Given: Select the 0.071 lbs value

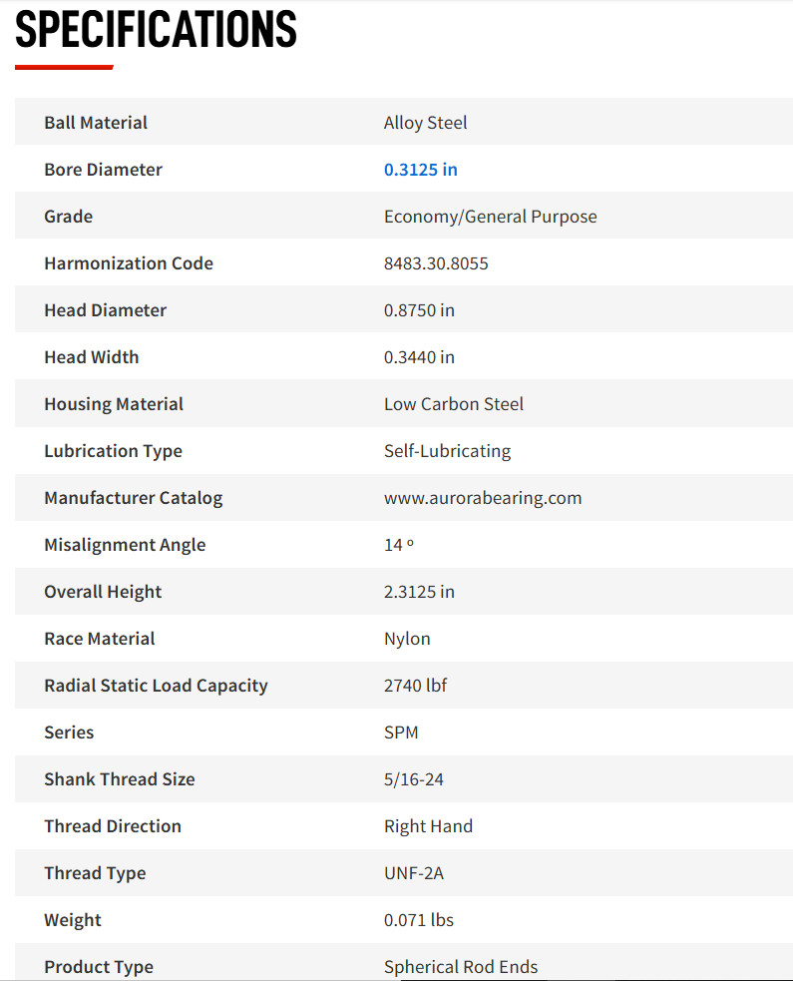Looking at the screenshot, I should pos(418,920).
